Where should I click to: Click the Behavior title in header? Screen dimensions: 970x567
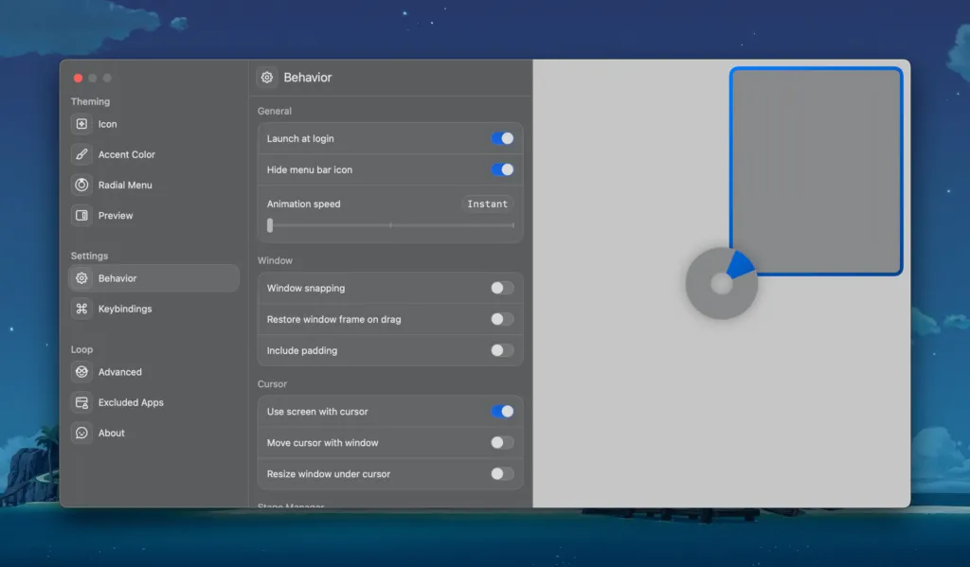tap(308, 78)
